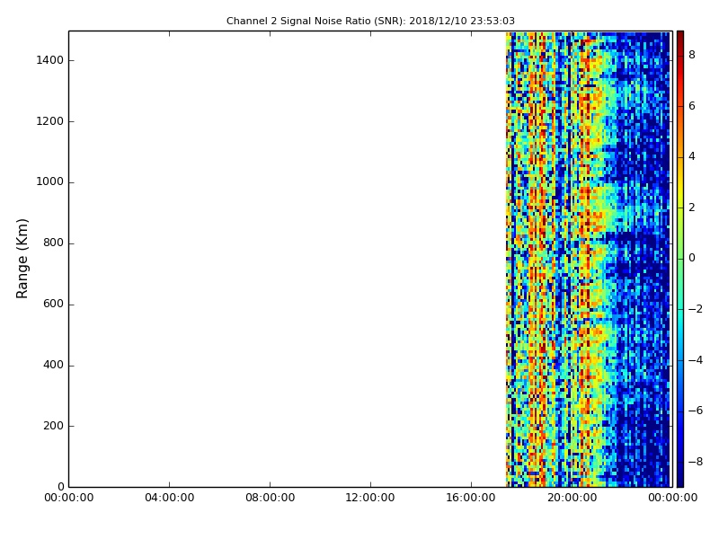
Task: Click the colored SNR heatmap data region
Action: pyautogui.click(x=588, y=259)
